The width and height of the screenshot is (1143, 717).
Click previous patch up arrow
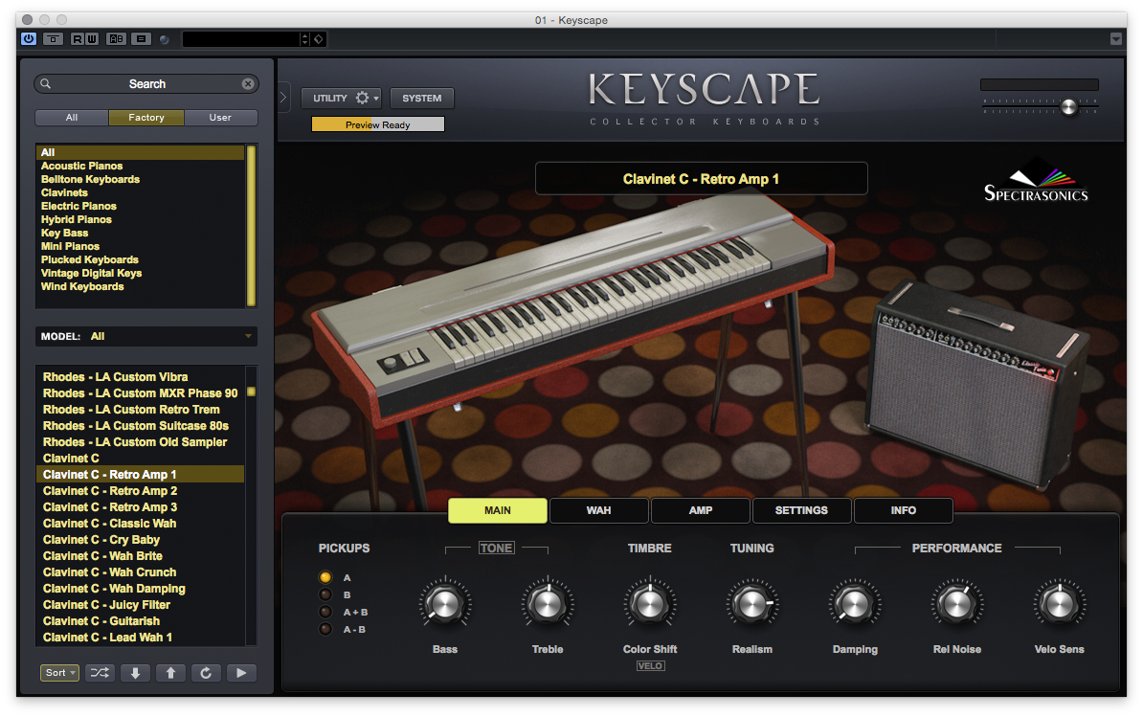(x=170, y=673)
